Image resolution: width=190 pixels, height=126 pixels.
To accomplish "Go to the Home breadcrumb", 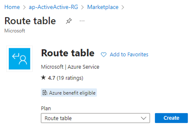I will tap(12, 7).
